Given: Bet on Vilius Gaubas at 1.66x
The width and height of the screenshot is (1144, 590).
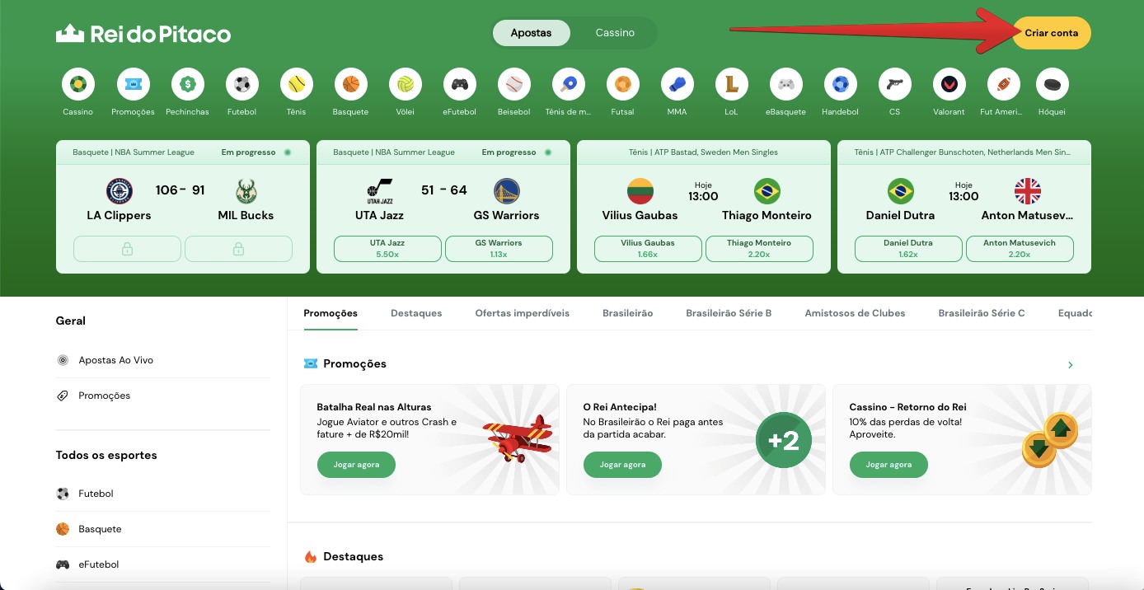Looking at the screenshot, I should coord(648,249).
